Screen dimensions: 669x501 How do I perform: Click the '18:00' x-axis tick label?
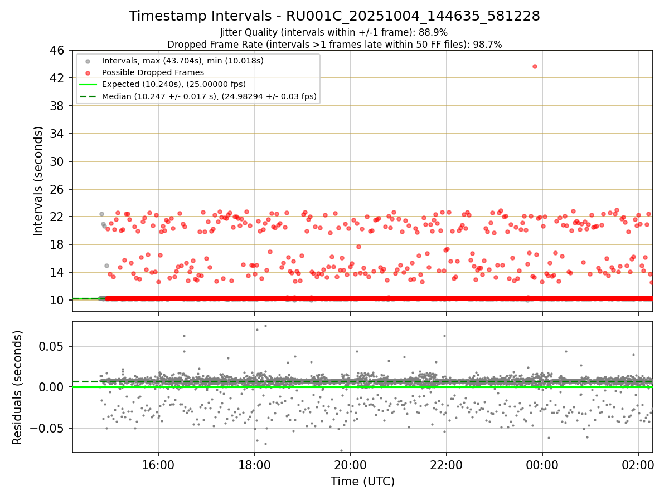click(254, 465)
